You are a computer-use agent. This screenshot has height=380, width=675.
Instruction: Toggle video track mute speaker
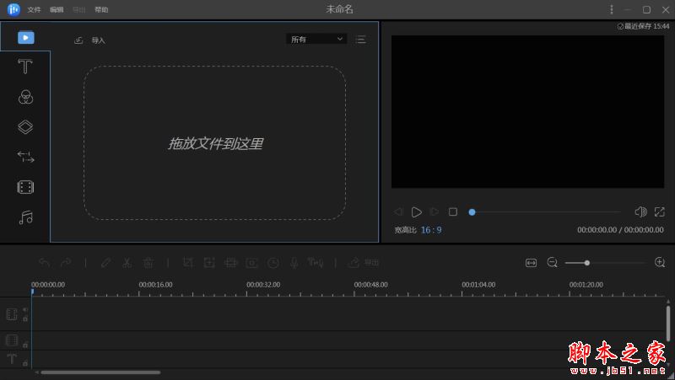25,309
